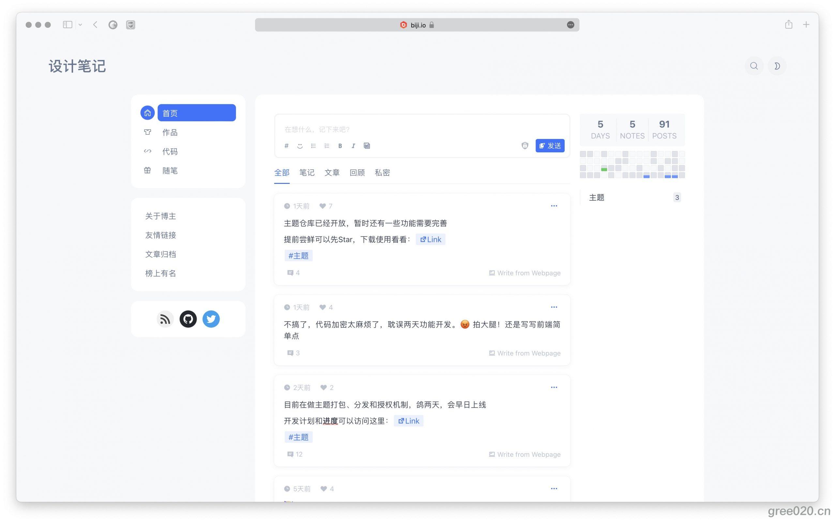The width and height of the screenshot is (835, 522).
Task: Toggle dark mode with moon icon
Action: 777,66
